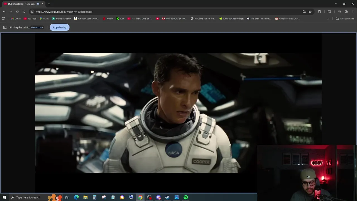Open the Windows Start menu
This screenshot has width=357, height=201.
[x=4, y=197]
